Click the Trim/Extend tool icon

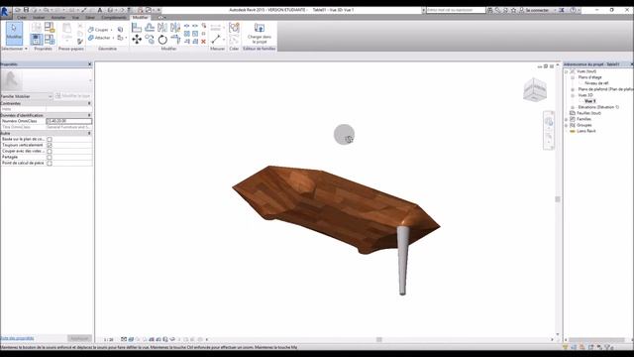[x=175, y=40]
